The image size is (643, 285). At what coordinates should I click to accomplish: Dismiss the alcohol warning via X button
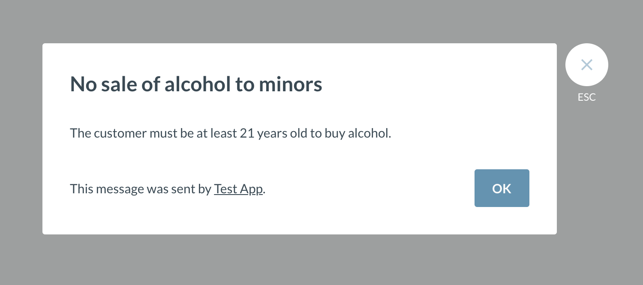pos(586,65)
